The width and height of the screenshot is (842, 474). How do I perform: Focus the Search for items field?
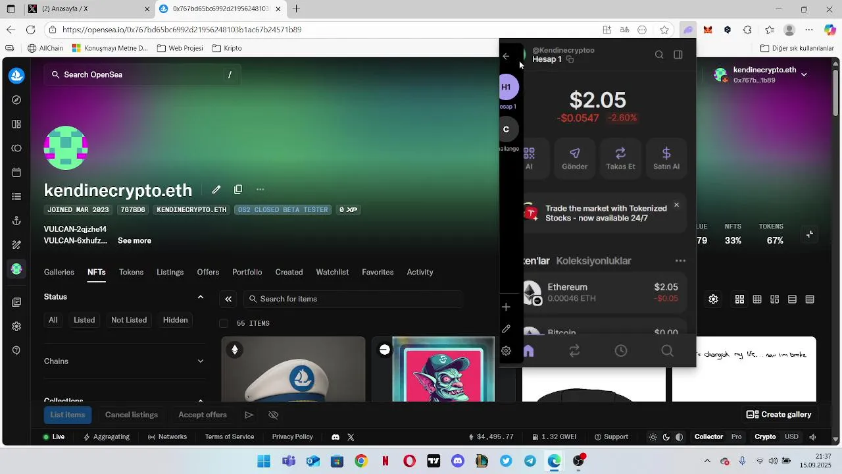(353, 299)
